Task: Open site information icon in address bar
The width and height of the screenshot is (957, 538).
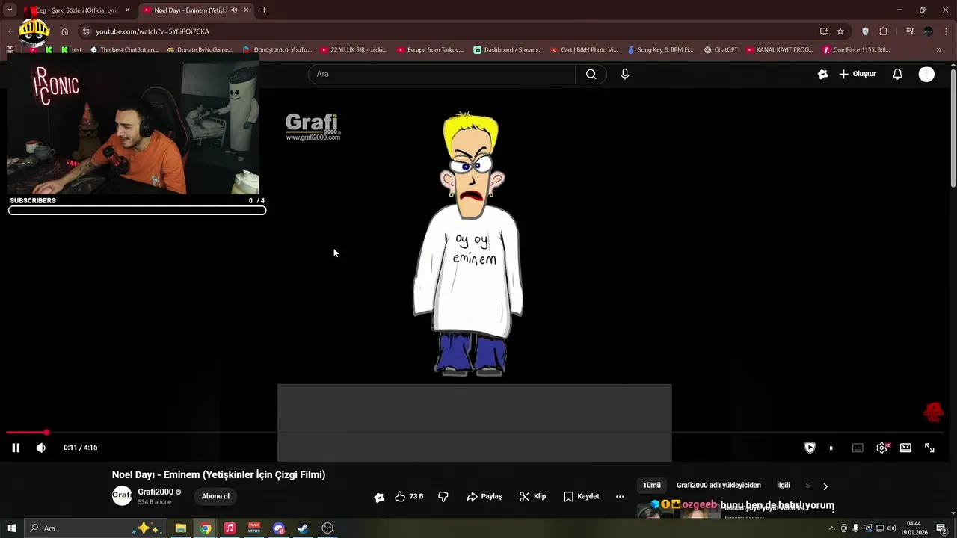Action: coord(86,31)
